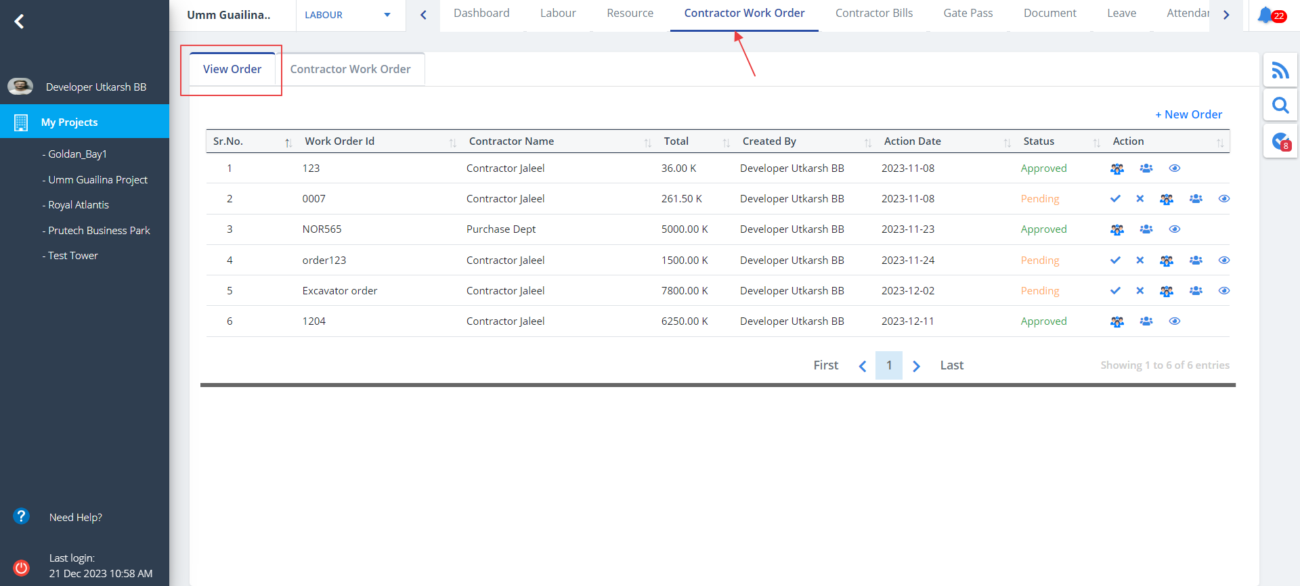Screen dimensions: 1300x586
Task: Sort table by Work Order Id column
Action: pos(339,141)
